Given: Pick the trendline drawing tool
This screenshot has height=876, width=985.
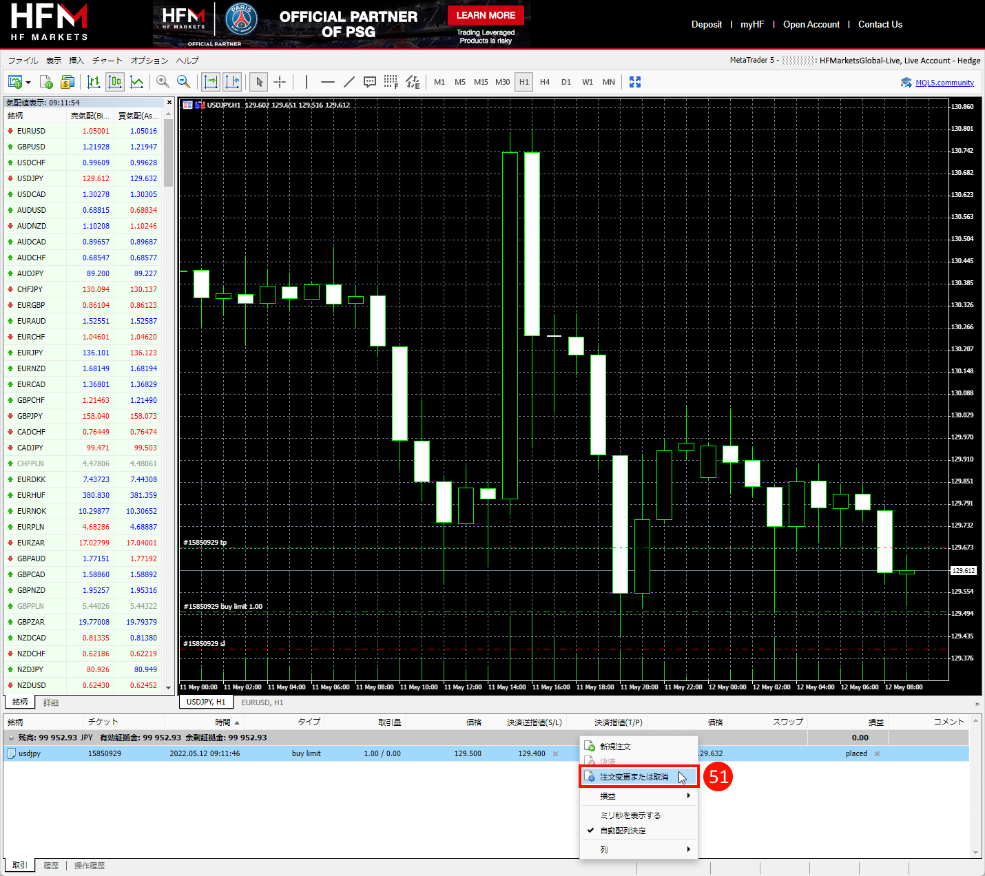Looking at the screenshot, I should (x=349, y=82).
